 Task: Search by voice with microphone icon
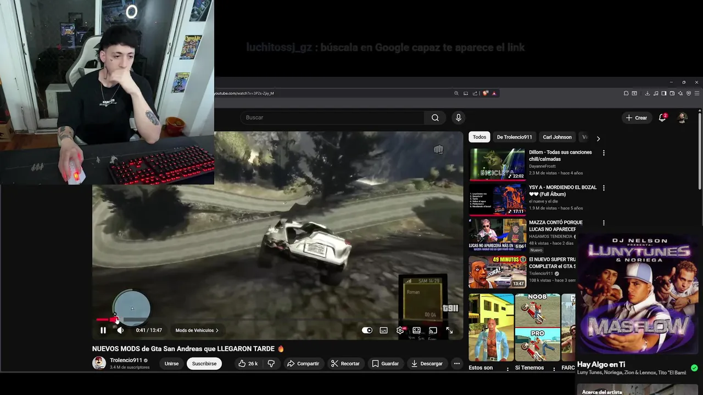point(459,117)
